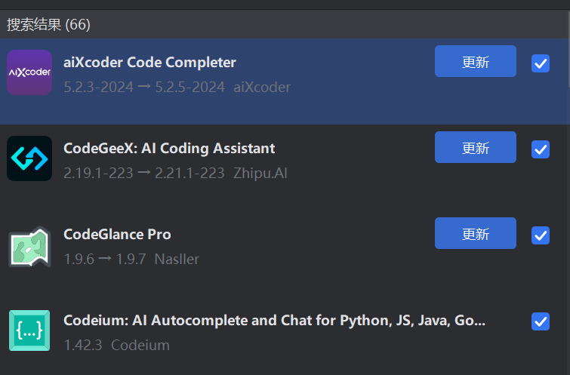The width and height of the screenshot is (570, 375).
Task: Click the Codeium curly braces icon
Action: pos(29,330)
